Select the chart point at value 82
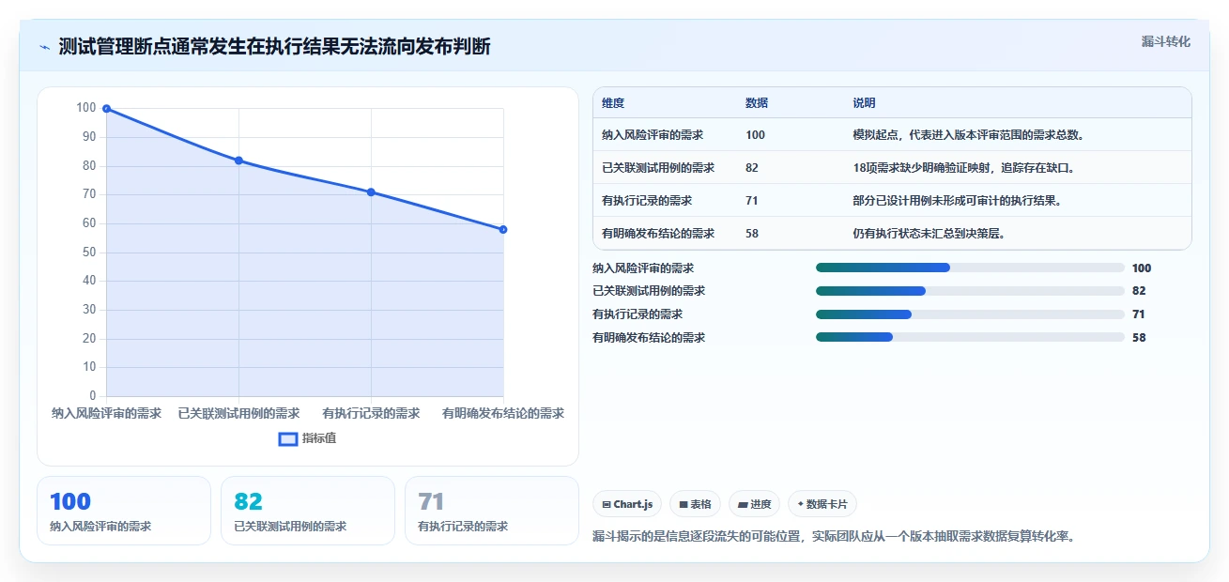 coord(238,161)
